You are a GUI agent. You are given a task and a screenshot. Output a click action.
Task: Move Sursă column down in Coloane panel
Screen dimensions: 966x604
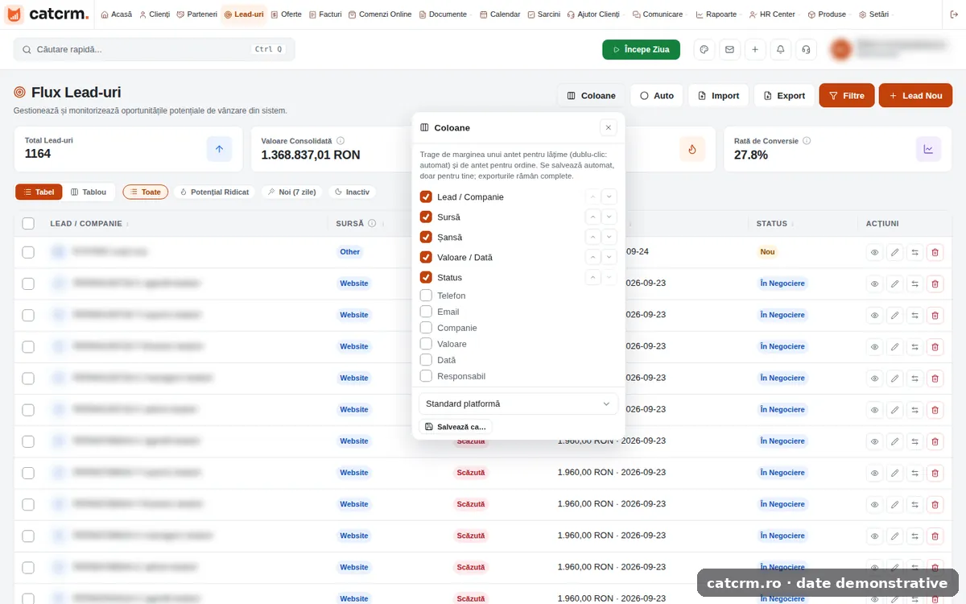609,217
